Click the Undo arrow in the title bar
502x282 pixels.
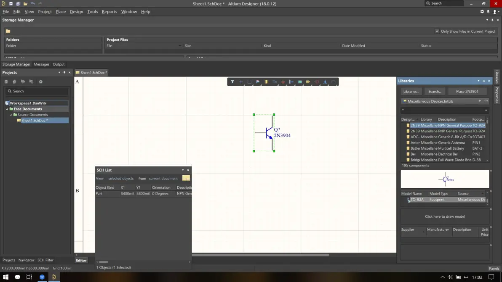coord(33,3)
